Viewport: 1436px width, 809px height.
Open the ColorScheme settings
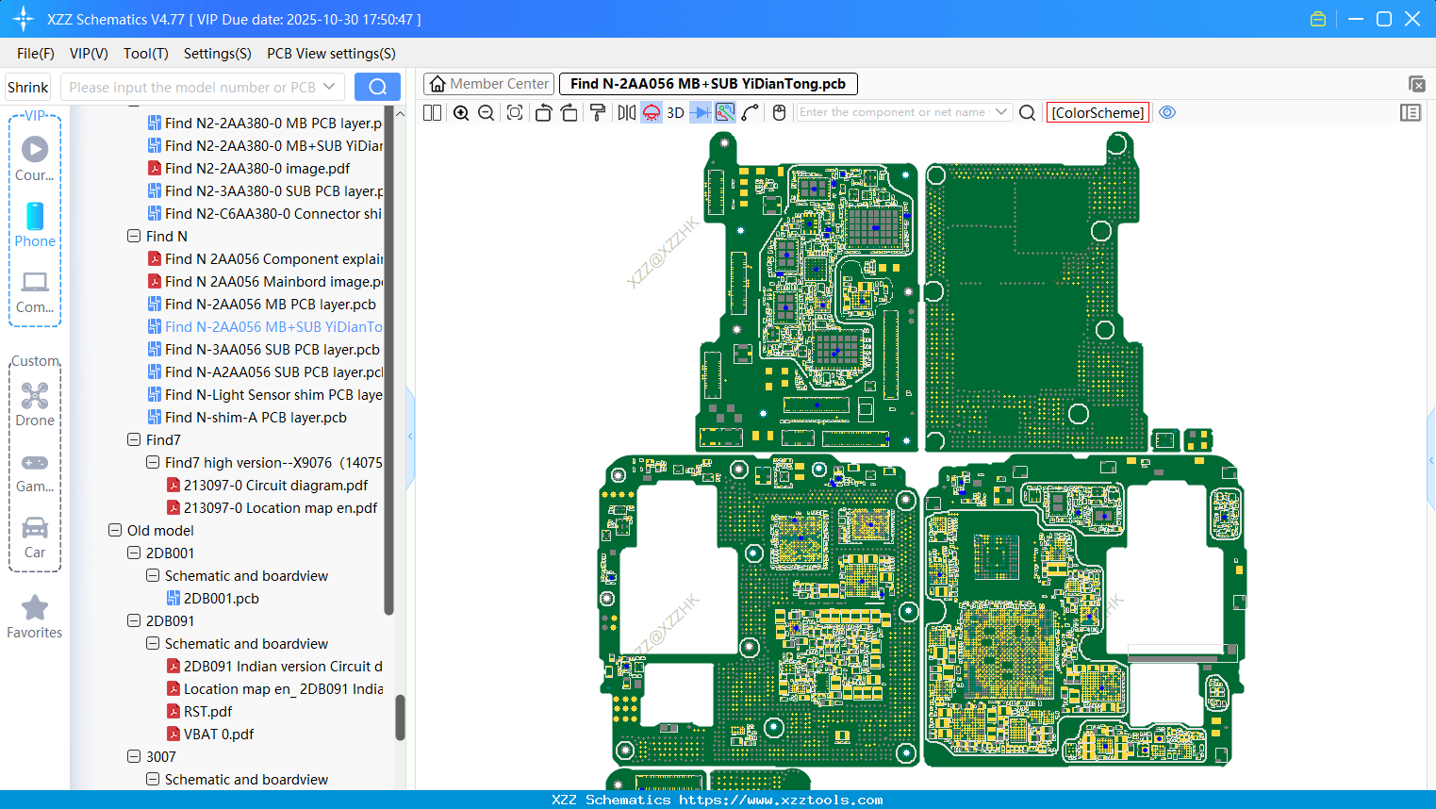pyautogui.click(x=1097, y=112)
